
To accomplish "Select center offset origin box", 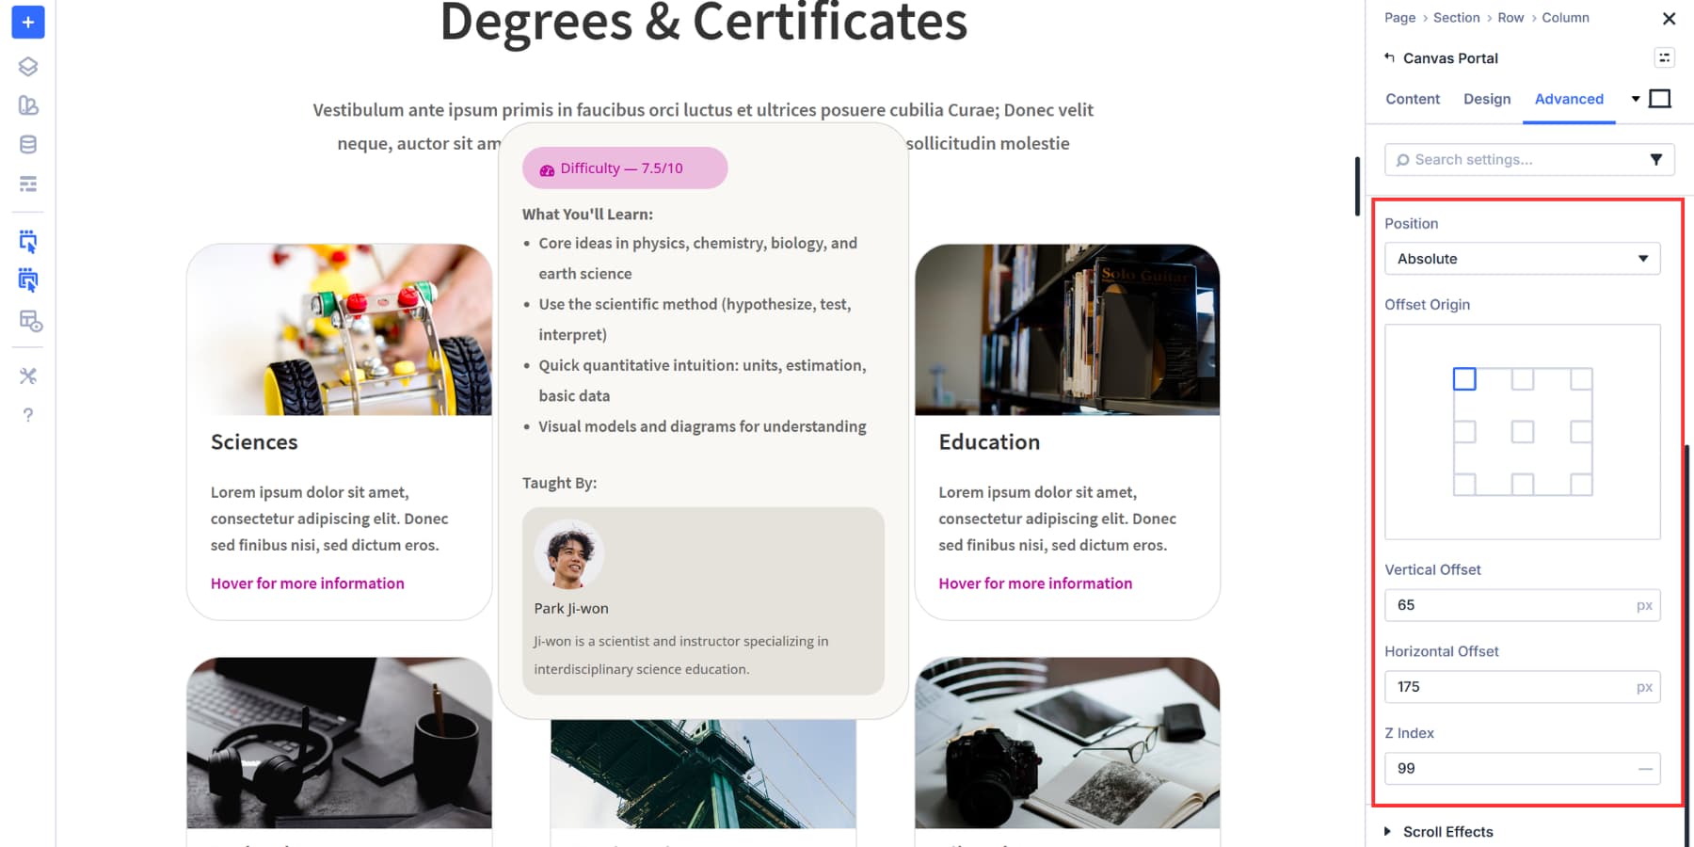I will (x=1523, y=432).
